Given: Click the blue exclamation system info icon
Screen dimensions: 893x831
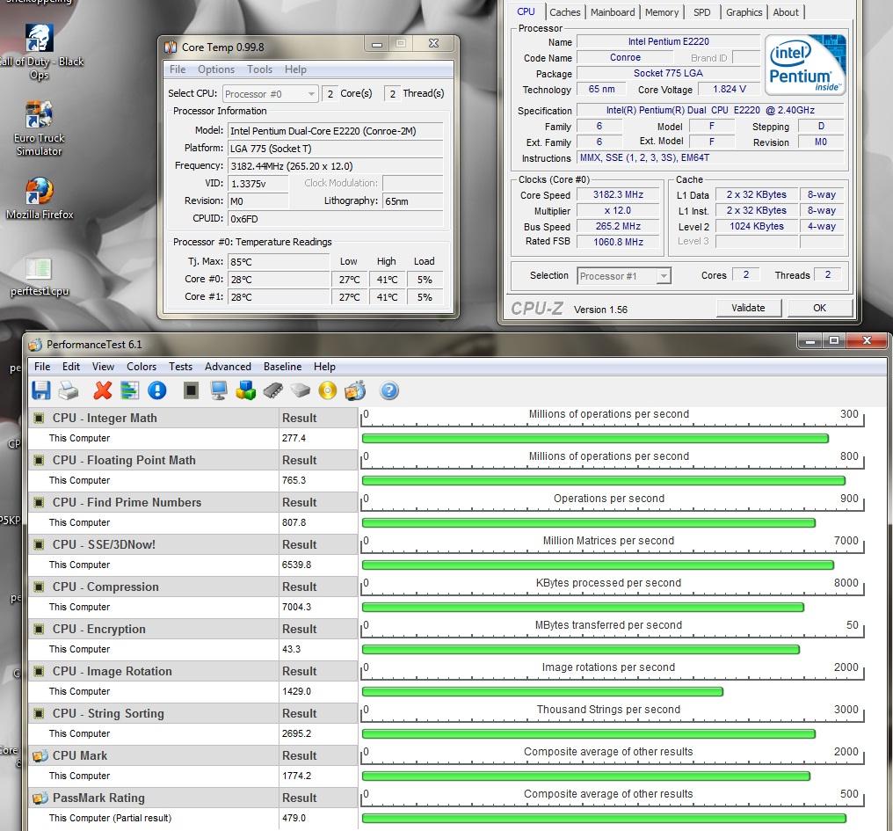Looking at the screenshot, I should pyautogui.click(x=157, y=391).
